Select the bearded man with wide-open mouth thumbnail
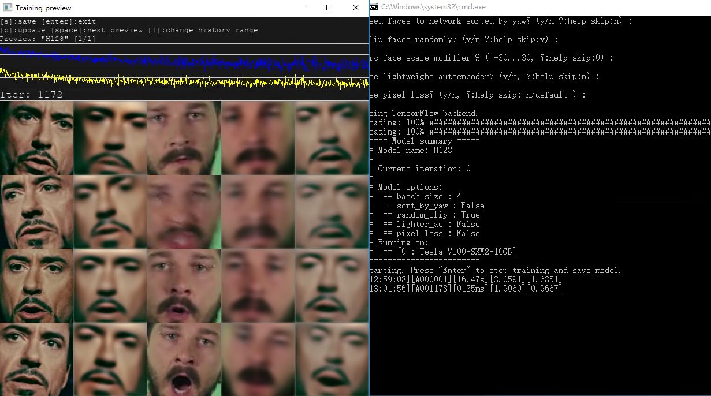Image resolution: width=711 pixels, height=396 pixels. point(184,359)
